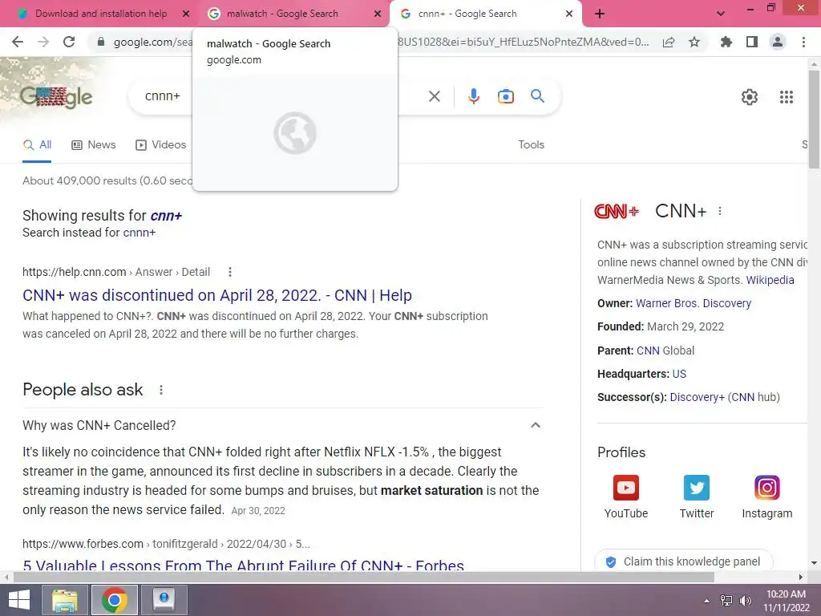821x616 pixels.
Task: Open the network status tray icon
Action: point(726,601)
